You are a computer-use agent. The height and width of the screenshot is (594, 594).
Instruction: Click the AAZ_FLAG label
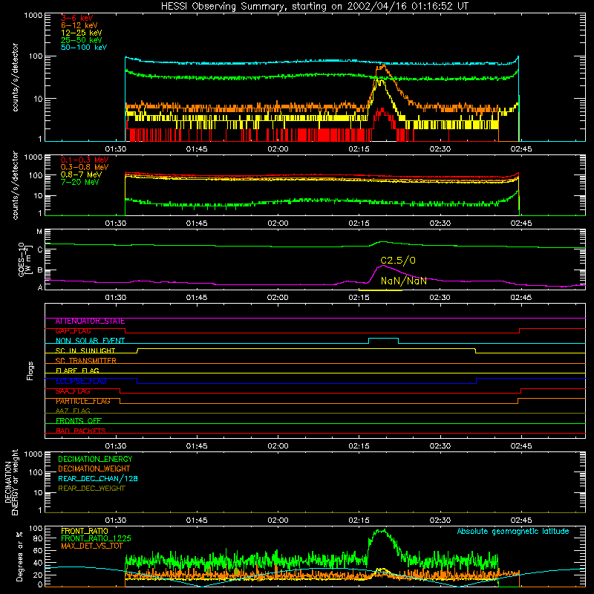point(73,411)
